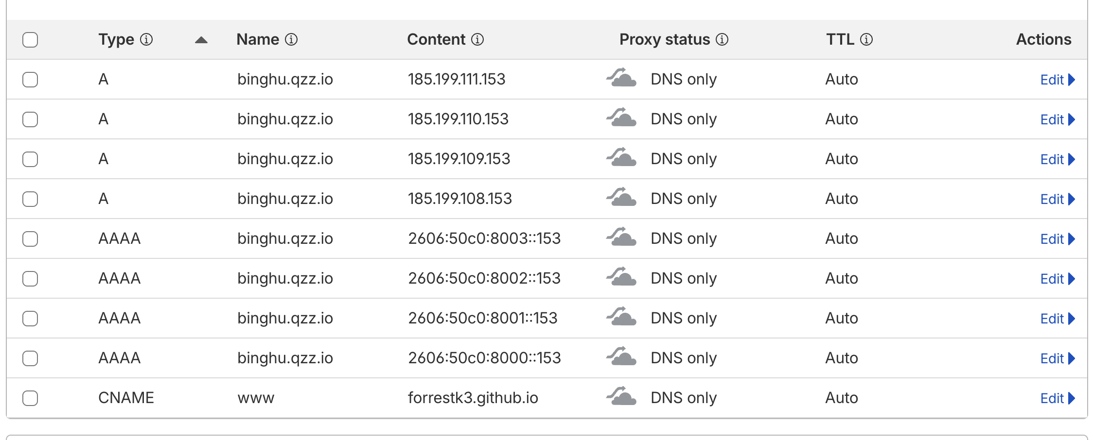Toggle sort arrow in the Type column
Image resolution: width=1093 pixels, height=440 pixels.
[x=201, y=40]
